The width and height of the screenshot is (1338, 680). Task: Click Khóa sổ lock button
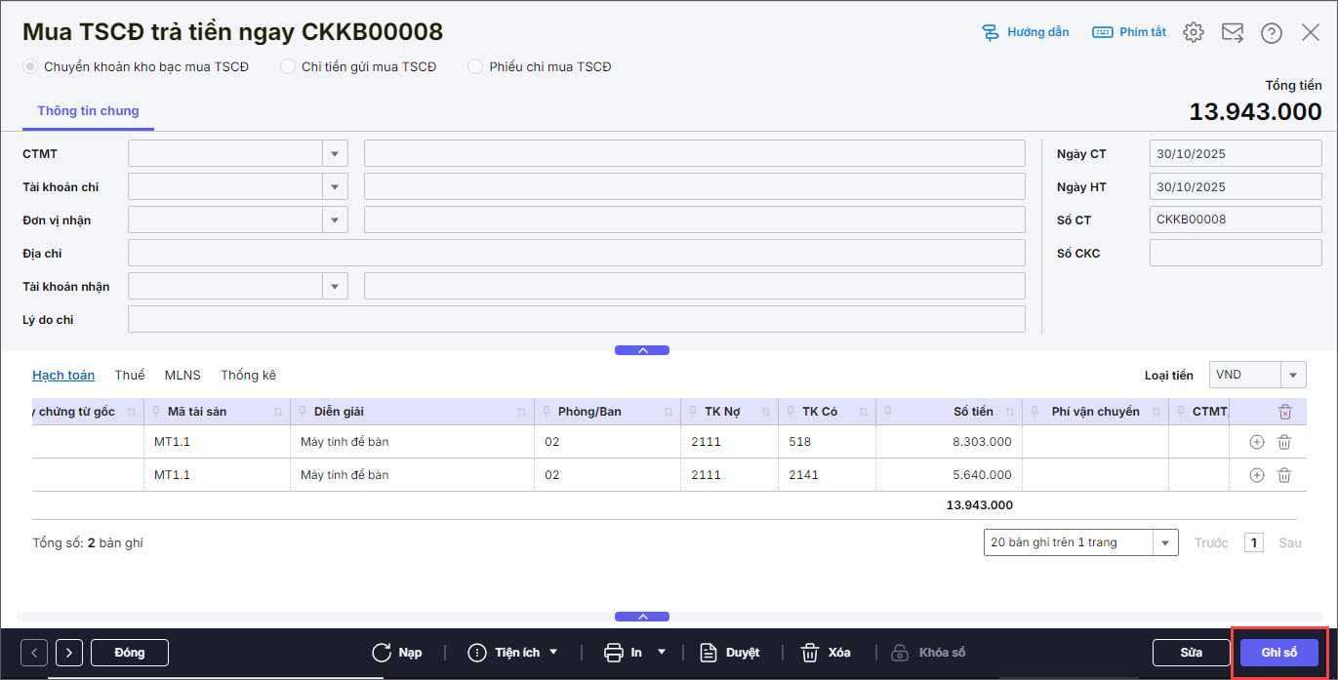[x=928, y=652]
